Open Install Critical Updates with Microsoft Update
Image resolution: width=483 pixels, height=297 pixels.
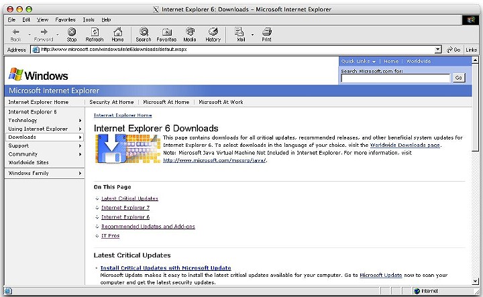[x=166, y=268]
